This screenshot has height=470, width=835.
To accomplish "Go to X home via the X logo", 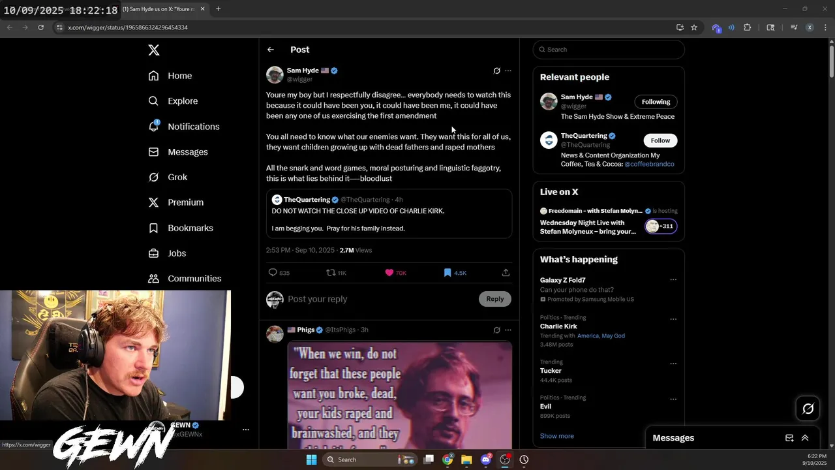I will (153, 50).
